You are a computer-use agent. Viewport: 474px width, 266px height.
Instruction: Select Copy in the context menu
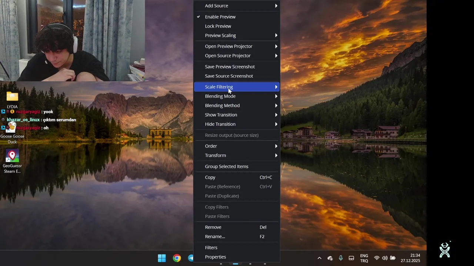click(237, 177)
